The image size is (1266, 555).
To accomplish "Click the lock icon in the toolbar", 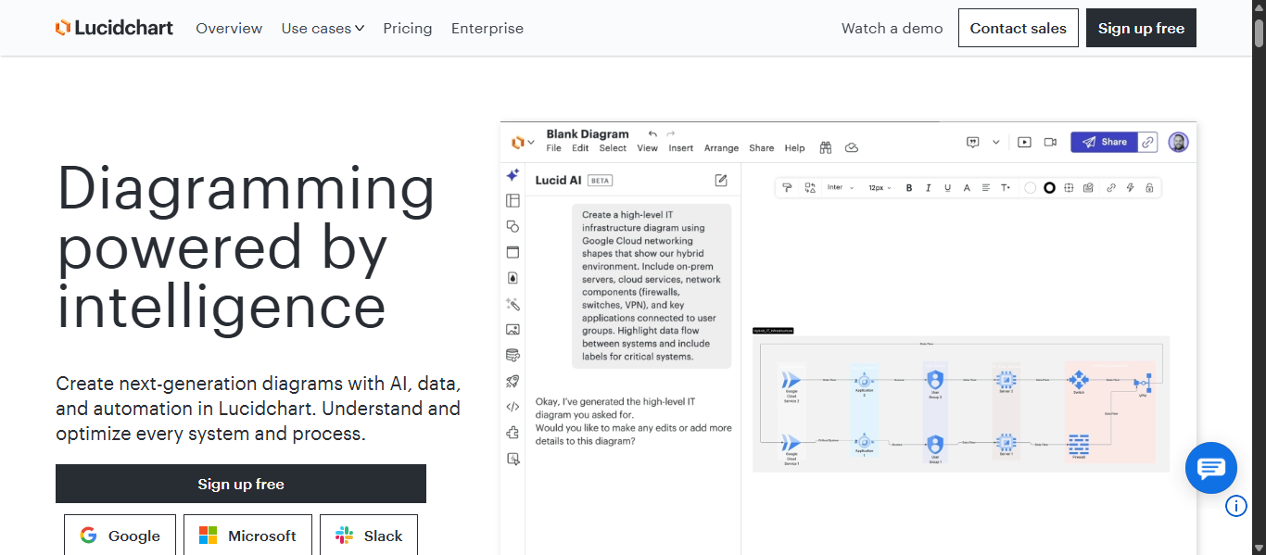I will pos(1148,187).
